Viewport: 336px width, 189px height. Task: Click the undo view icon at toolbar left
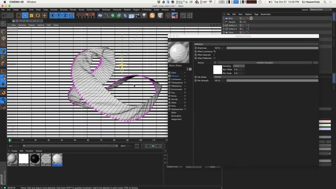pyautogui.click(x=5, y=15)
